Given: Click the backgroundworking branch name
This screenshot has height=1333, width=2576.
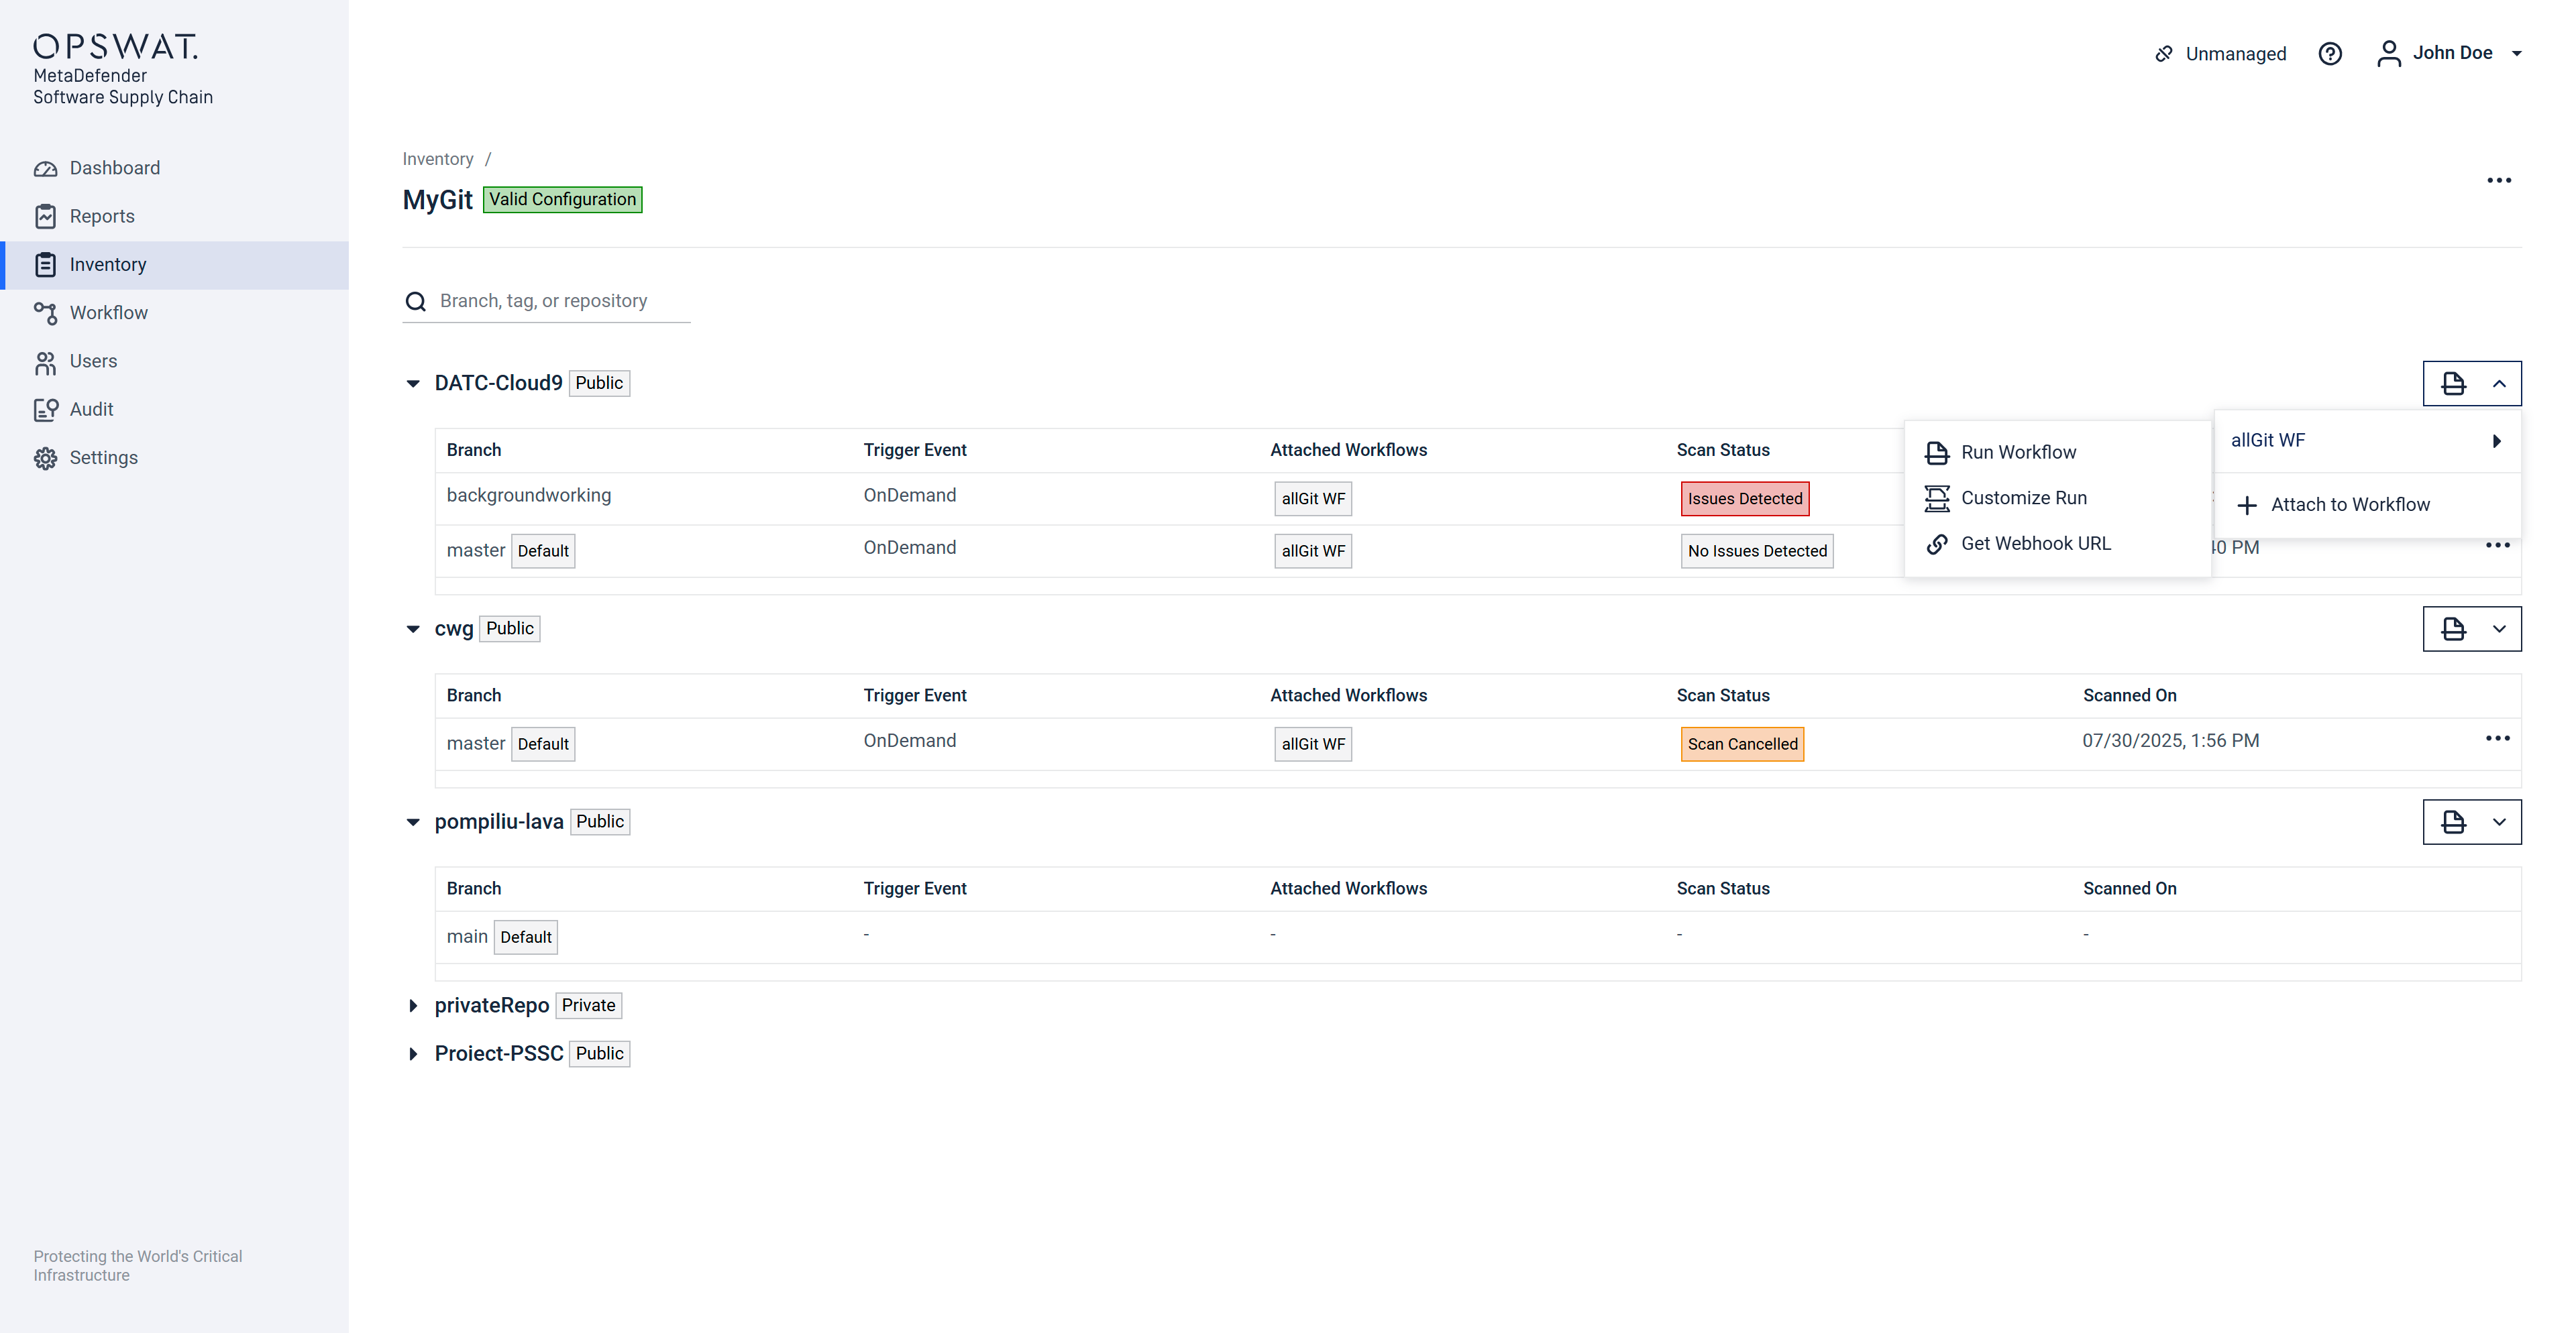Looking at the screenshot, I should point(528,496).
